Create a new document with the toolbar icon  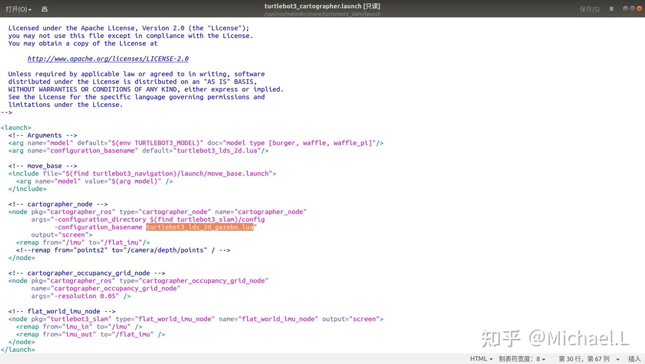pos(44,9)
